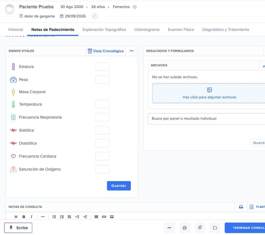Image resolution: width=265 pixels, height=235 pixels.
Task: Select the Heading format tool
Action: pyautogui.click(x=16, y=217)
